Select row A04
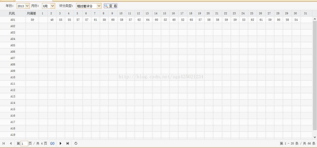Image resolution: width=317 pixels, height=148 pixels. point(156,39)
